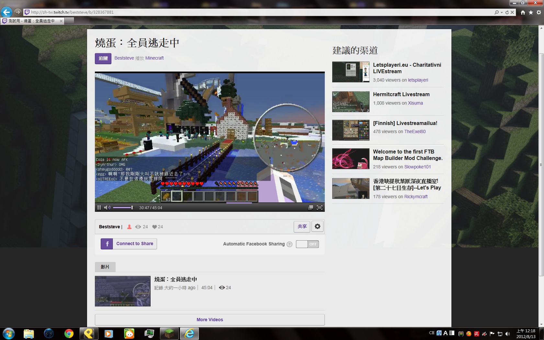This screenshot has width=544, height=340.
Task: Refresh the page with reload icon
Action: tap(507, 12)
